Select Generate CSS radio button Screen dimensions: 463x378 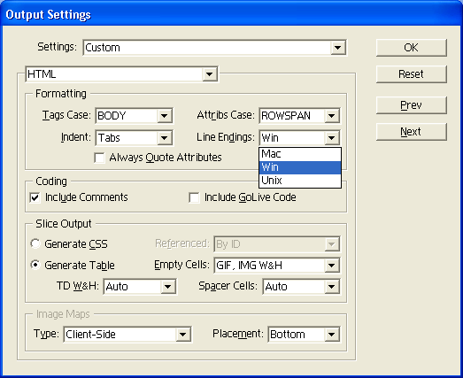tap(35, 244)
